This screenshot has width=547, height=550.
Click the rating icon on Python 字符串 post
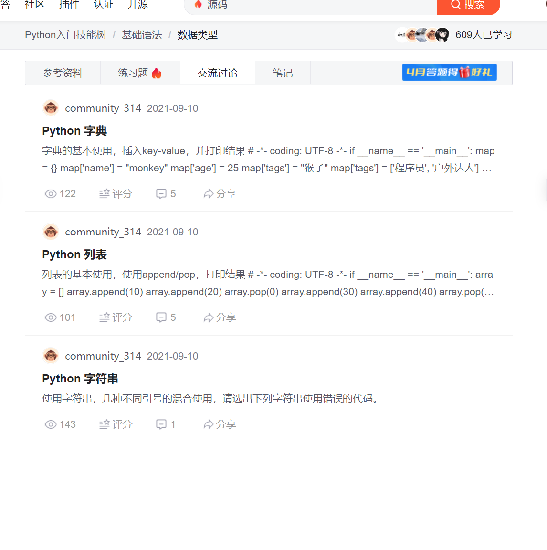[105, 424]
